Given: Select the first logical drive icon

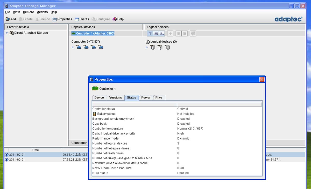Looking at the screenshot, I should (153, 47).
